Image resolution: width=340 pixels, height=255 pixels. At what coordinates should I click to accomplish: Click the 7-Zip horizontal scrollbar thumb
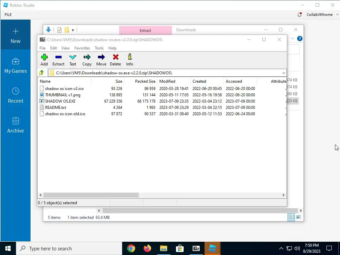[x=91, y=195]
